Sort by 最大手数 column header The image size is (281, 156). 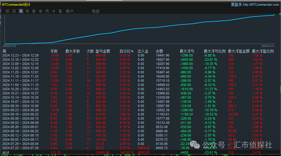[x=73, y=51]
